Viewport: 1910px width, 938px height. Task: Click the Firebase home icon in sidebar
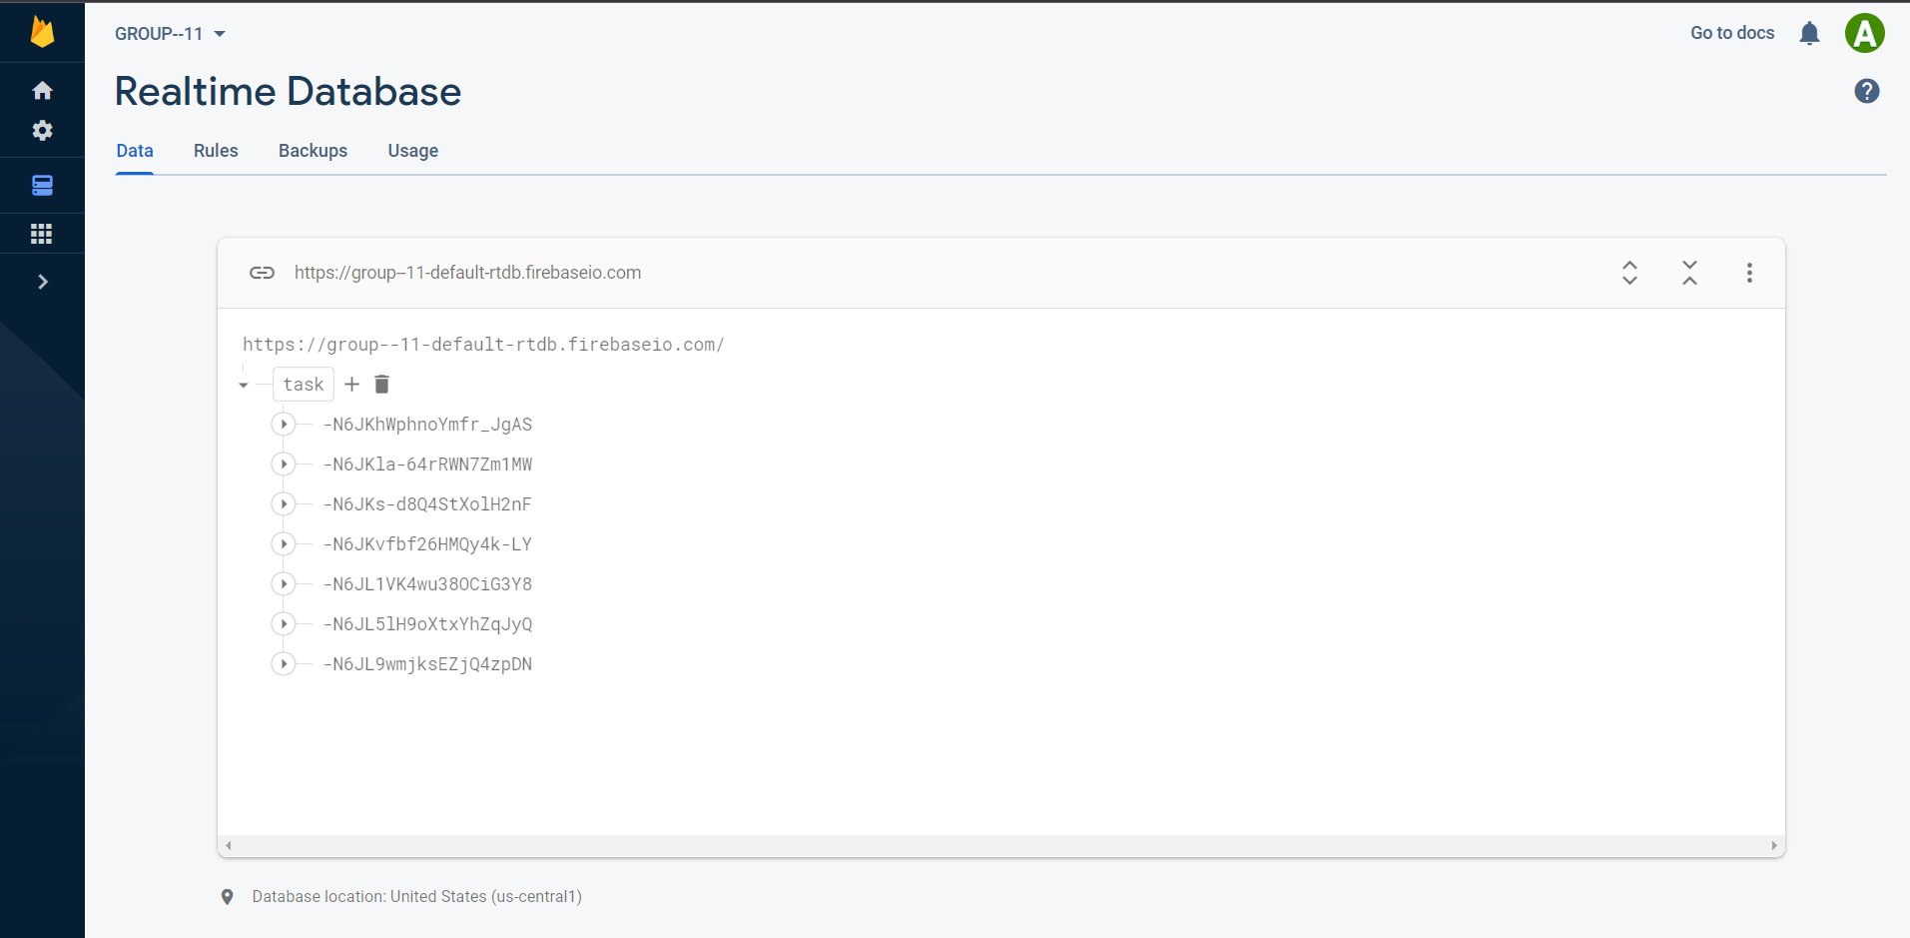42,90
